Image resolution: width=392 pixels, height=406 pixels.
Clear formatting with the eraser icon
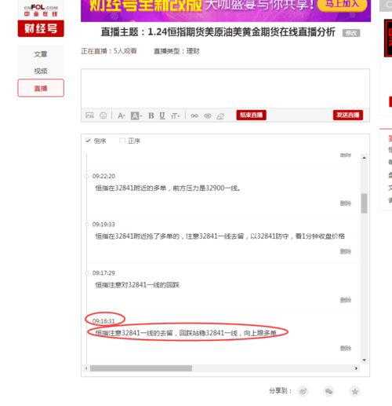coord(220,116)
